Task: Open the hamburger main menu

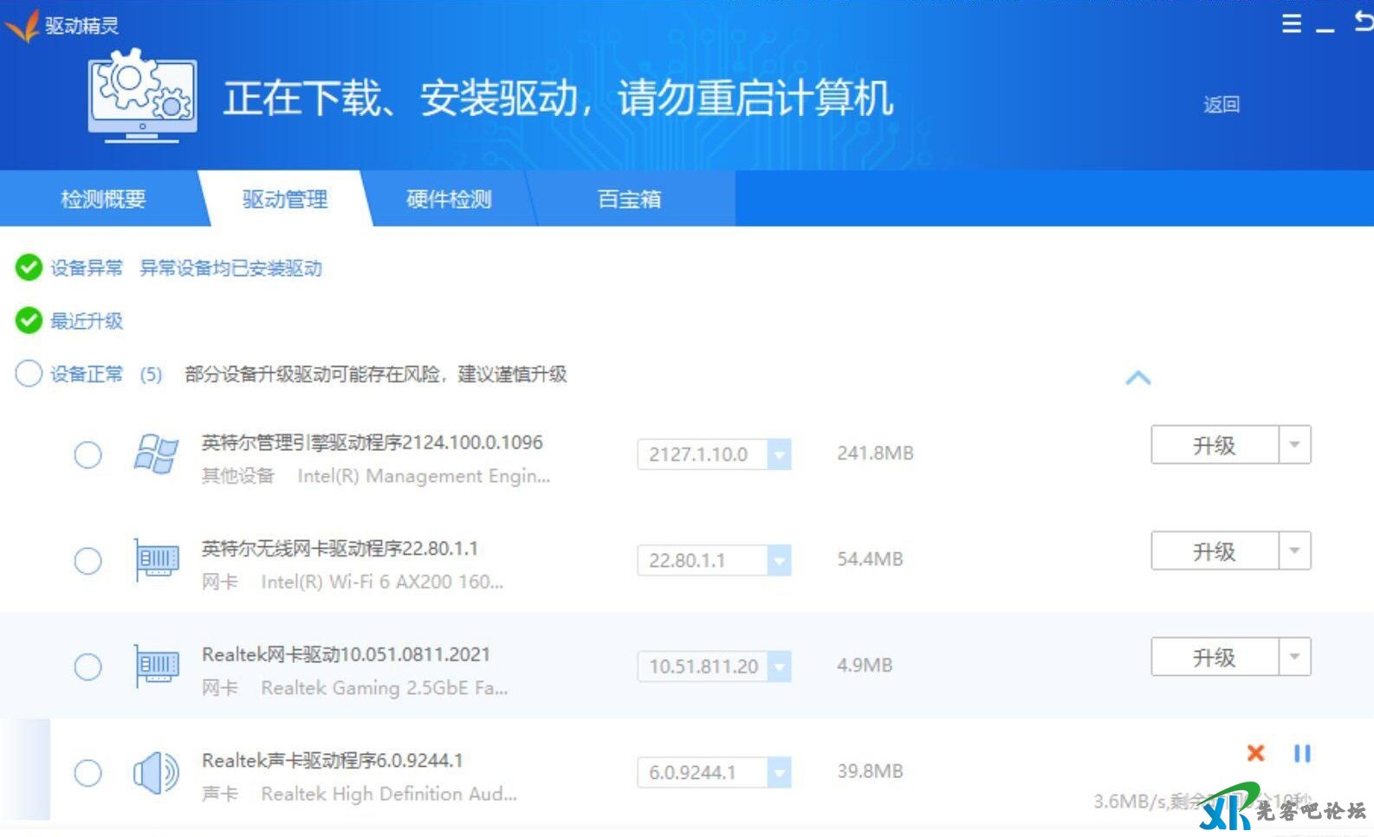Action: pos(1291,23)
